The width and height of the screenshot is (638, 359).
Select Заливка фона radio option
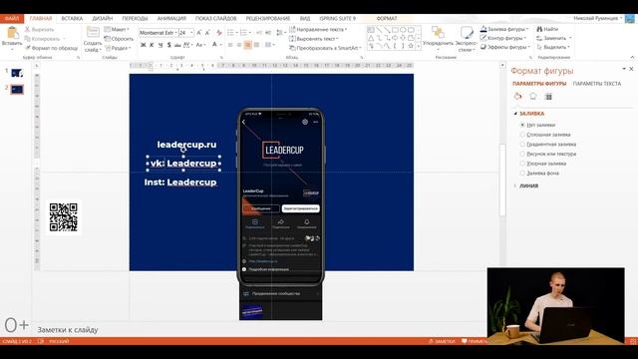[522, 173]
